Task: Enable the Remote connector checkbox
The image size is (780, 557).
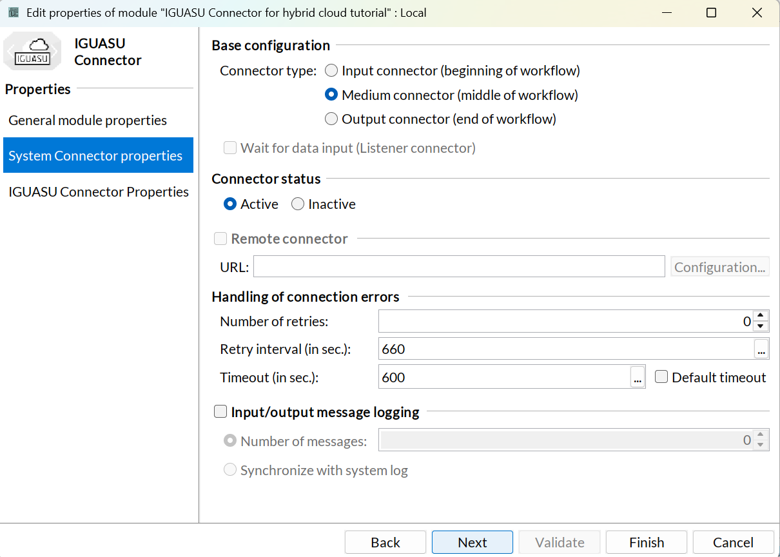Action: pos(220,239)
